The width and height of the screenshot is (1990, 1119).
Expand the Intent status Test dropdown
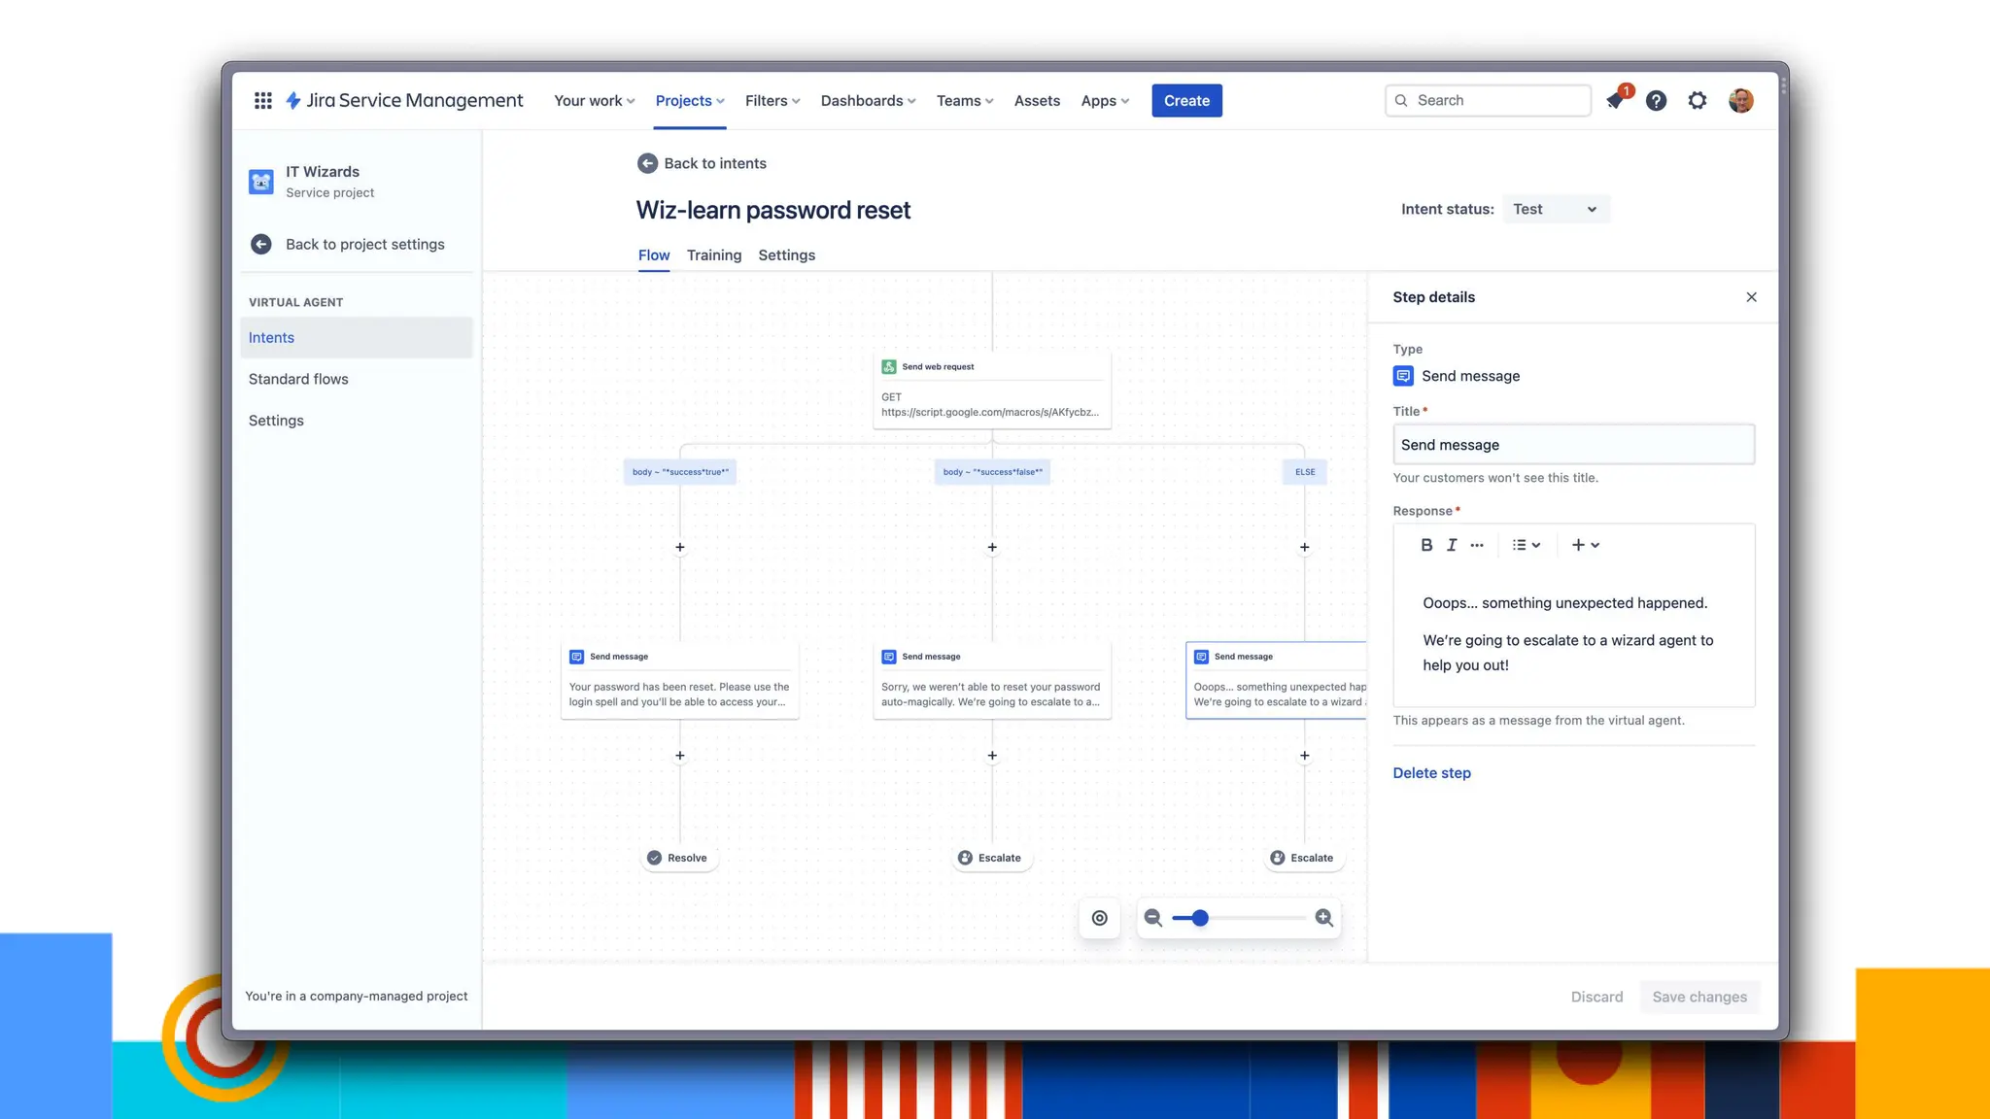click(x=1556, y=209)
